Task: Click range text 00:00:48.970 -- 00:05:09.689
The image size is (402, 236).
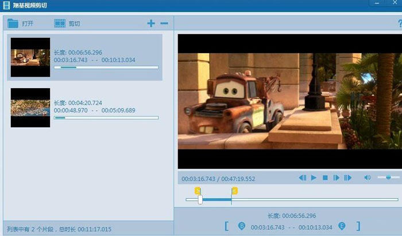Action: (x=95, y=111)
